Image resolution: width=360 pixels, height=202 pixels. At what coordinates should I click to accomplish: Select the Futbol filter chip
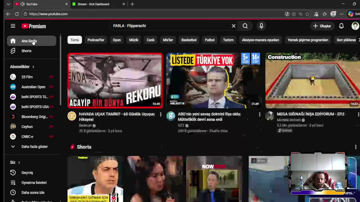(x=210, y=40)
